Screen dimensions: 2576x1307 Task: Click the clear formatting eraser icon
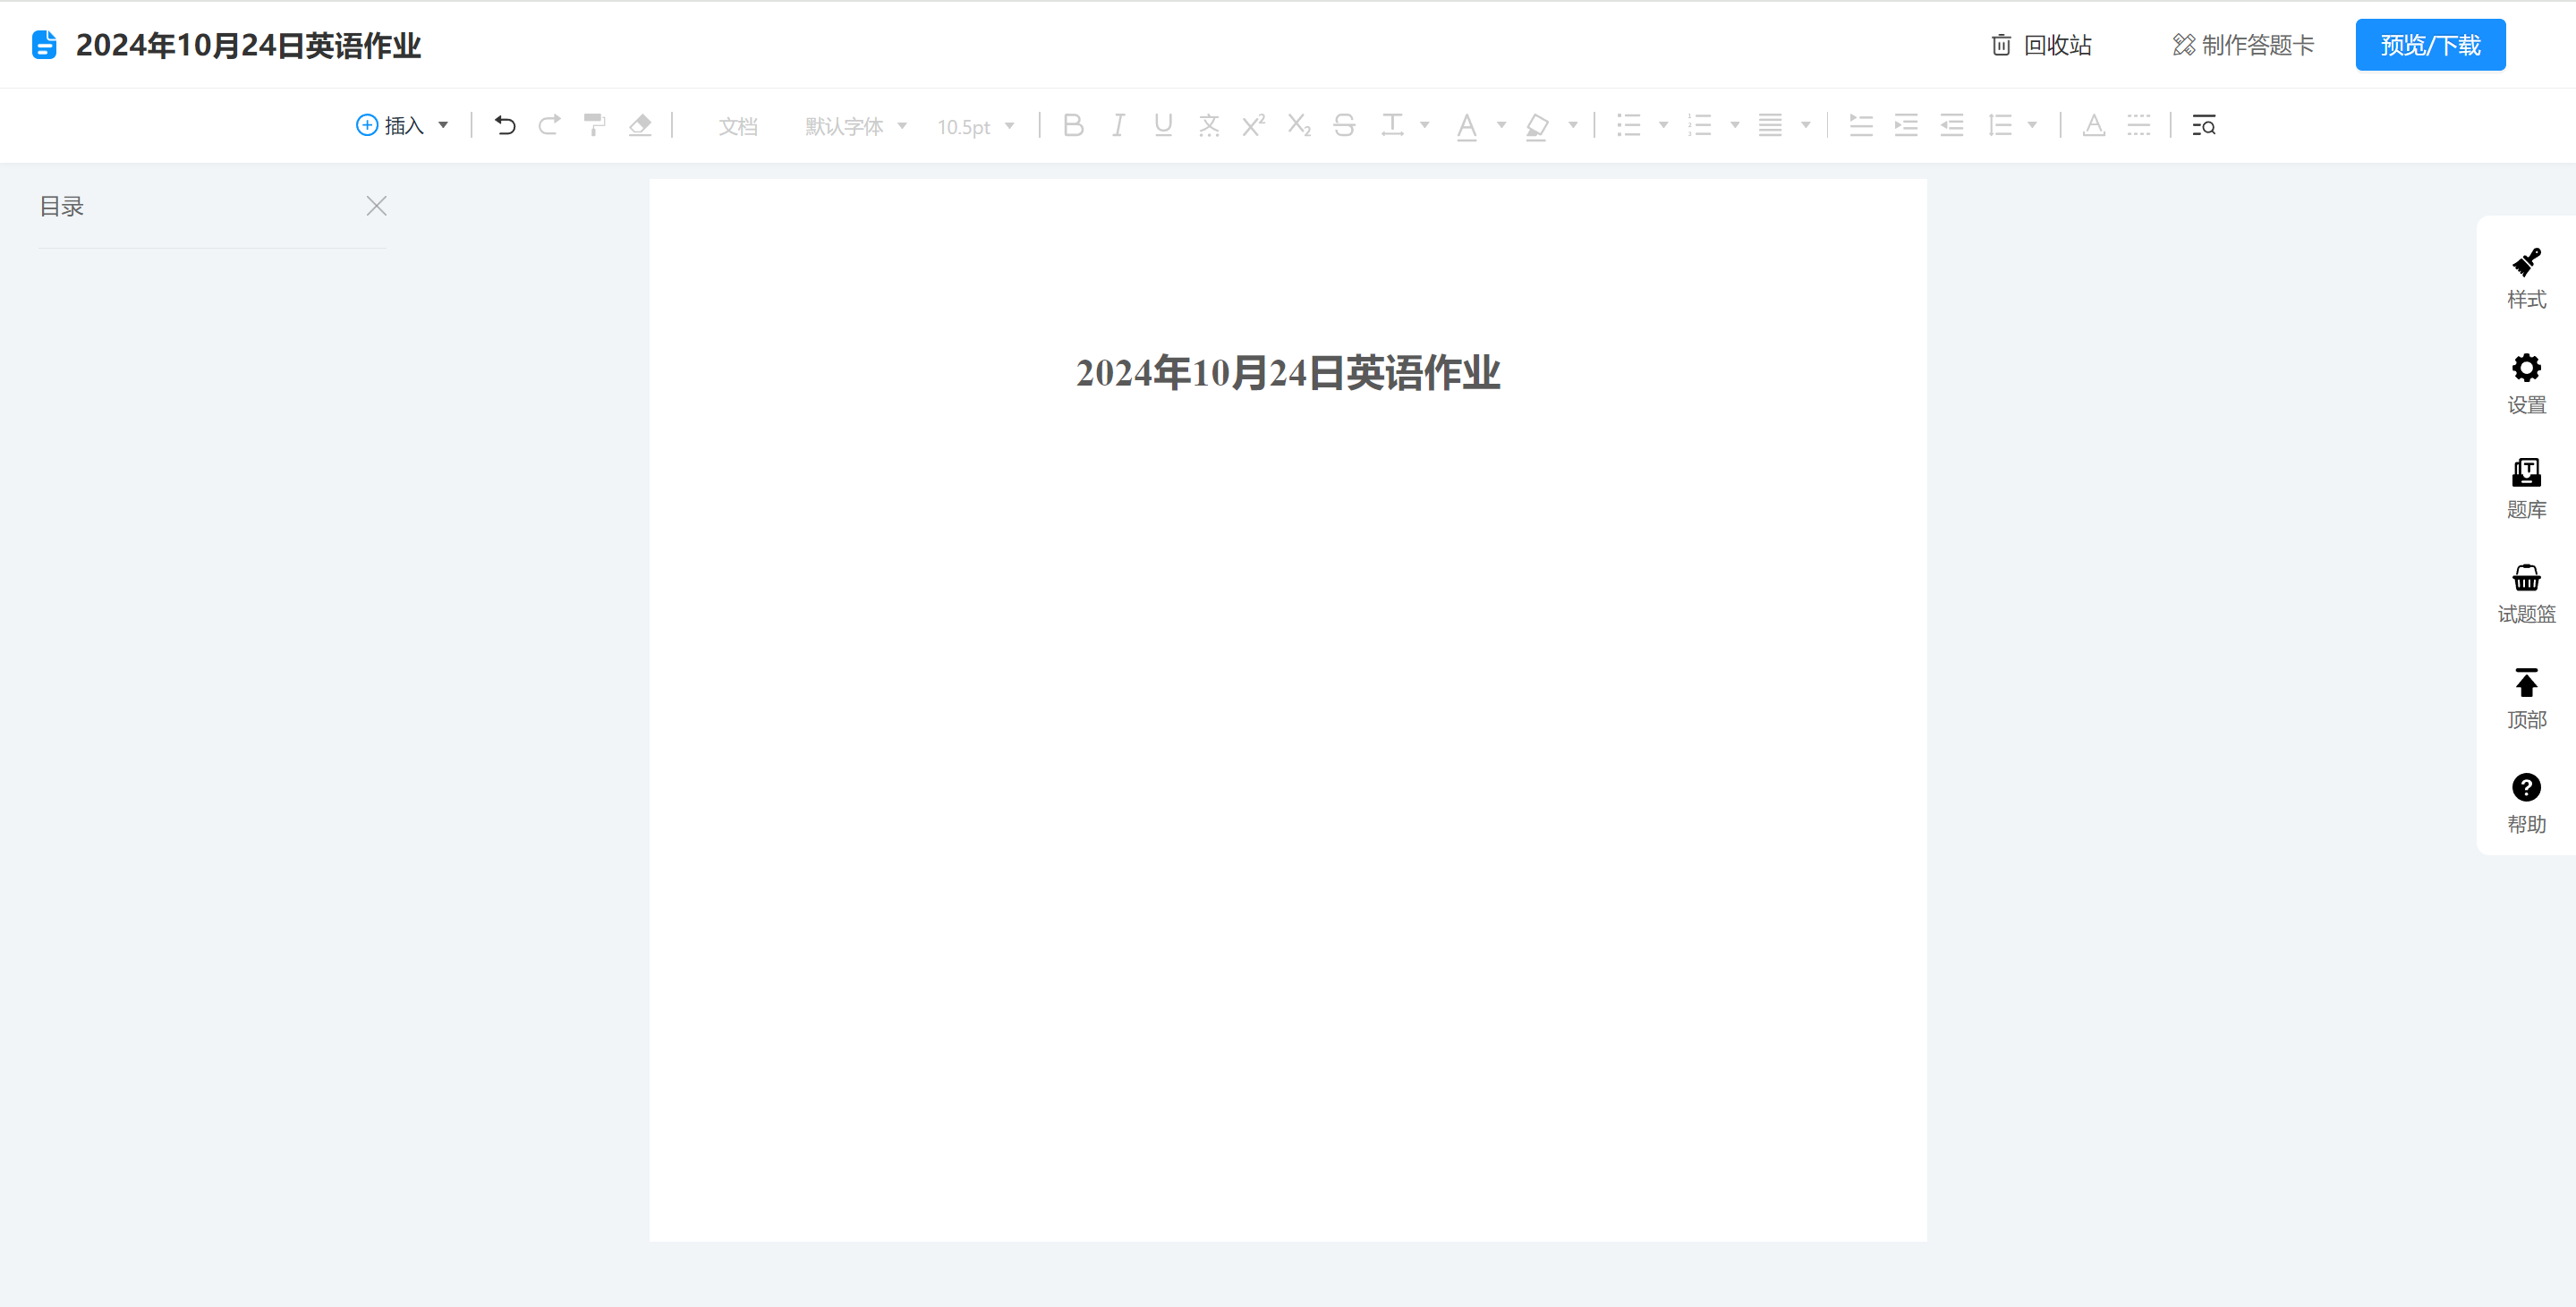tap(640, 125)
